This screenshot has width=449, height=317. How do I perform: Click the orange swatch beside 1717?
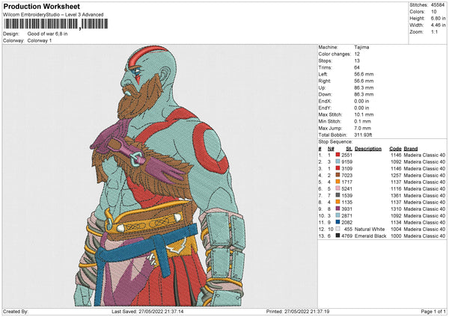pos(338,182)
